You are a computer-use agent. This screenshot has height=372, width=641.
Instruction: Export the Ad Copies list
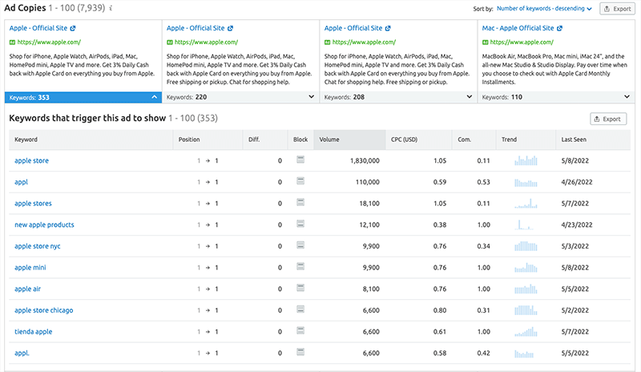click(617, 9)
